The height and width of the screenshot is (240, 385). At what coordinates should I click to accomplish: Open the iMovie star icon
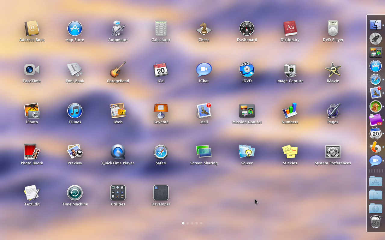[333, 70]
